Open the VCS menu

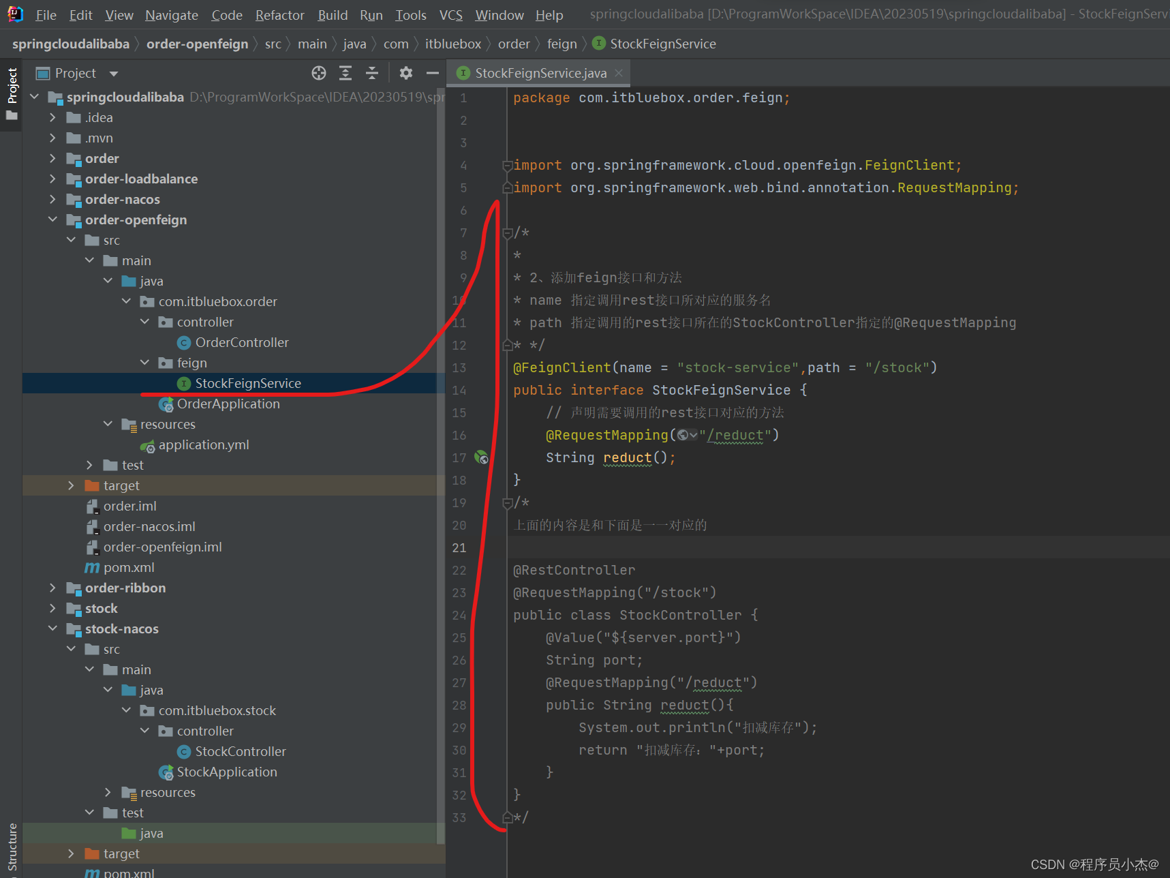coord(450,15)
